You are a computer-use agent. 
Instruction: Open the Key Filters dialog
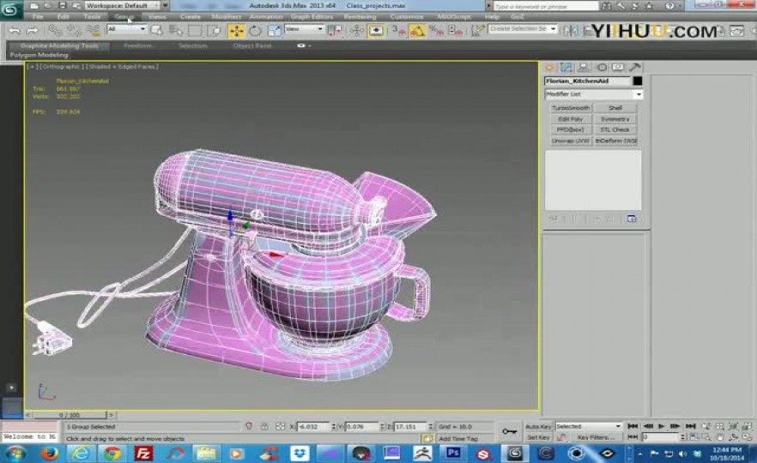(x=596, y=437)
